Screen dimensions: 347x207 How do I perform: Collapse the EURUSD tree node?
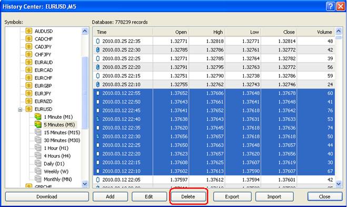coord(20,109)
